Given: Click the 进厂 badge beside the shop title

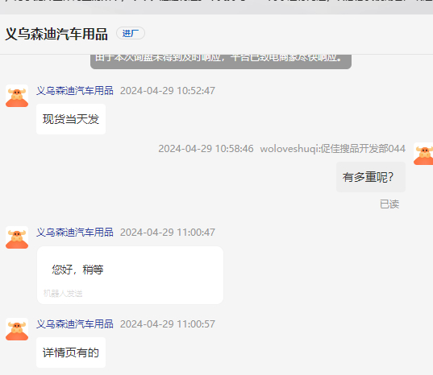Looking at the screenshot, I should pyautogui.click(x=131, y=33).
